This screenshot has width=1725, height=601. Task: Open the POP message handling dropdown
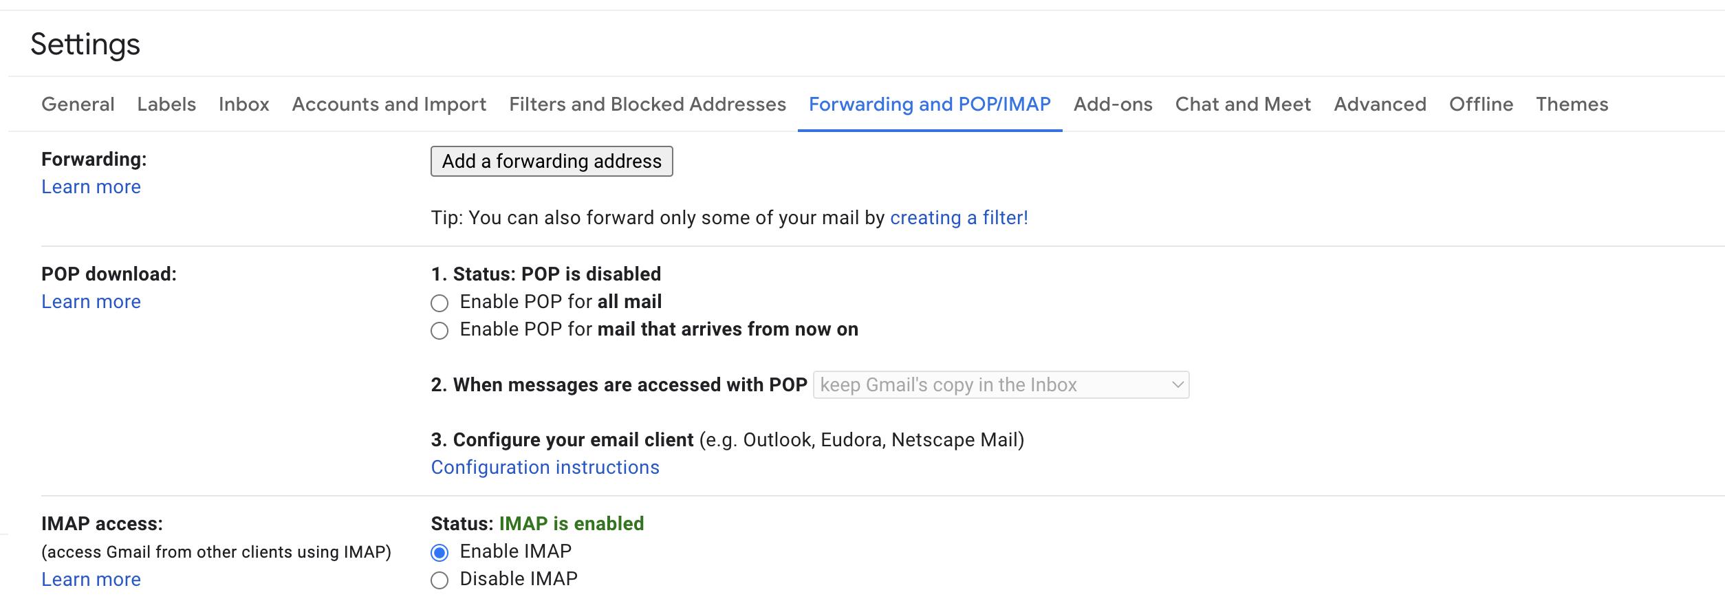click(1001, 385)
